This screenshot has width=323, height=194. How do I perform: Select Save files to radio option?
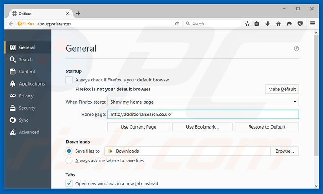click(69, 151)
